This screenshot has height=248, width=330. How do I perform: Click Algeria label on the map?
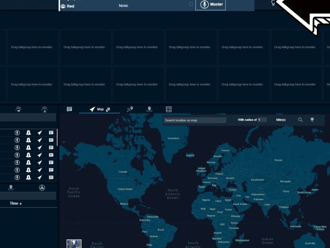coord(206,200)
